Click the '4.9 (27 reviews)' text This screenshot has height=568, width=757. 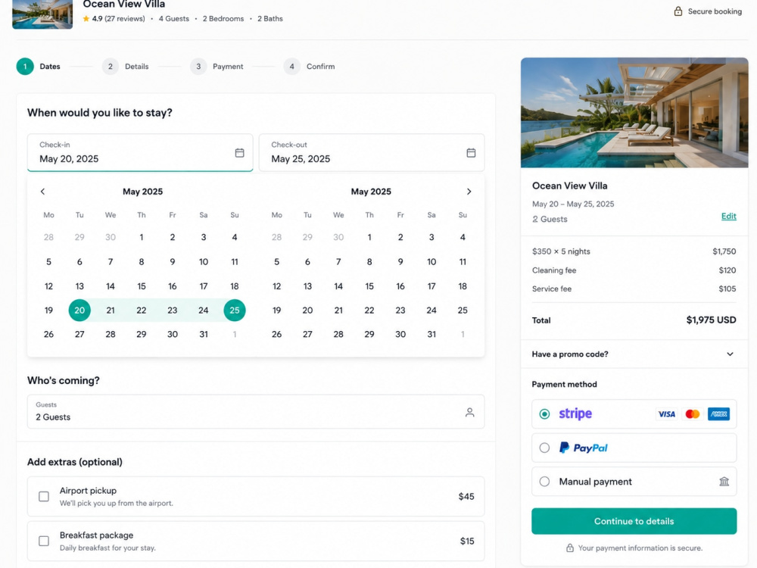pyautogui.click(x=118, y=19)
